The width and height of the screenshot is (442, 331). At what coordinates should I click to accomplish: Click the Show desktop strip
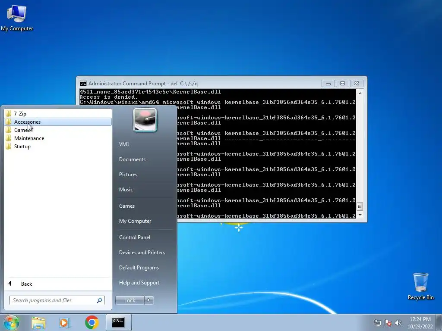(x=439, y=322)
